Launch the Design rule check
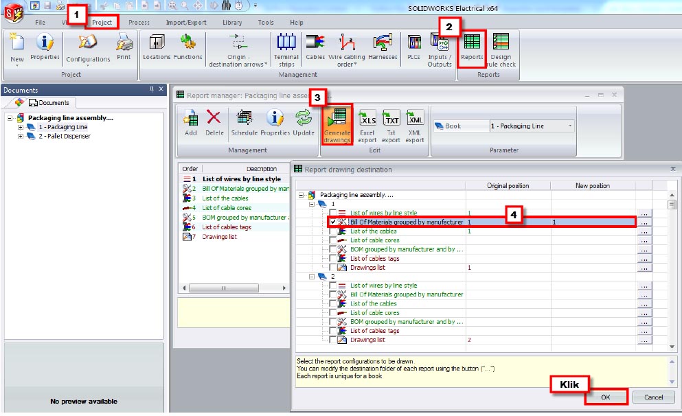Image resolution: width=682 pixels, height=416 pixels. tap(501, 48)
